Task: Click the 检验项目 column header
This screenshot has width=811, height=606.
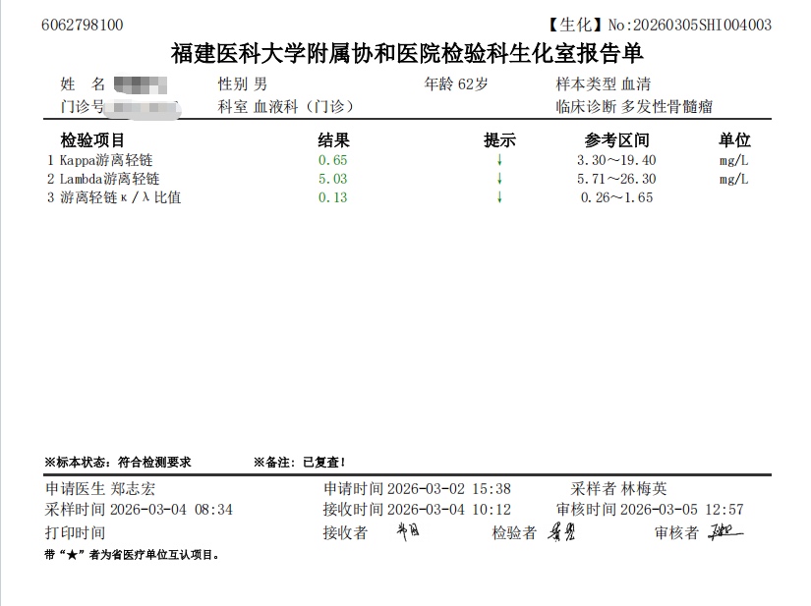Action: coord(92,140)
